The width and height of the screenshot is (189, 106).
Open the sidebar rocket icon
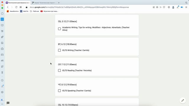click(2, 37)
